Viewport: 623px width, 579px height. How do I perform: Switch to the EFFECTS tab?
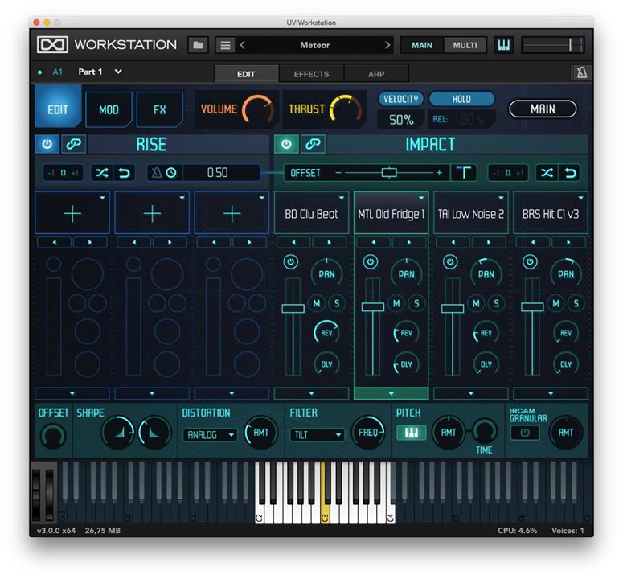point(312,74)
